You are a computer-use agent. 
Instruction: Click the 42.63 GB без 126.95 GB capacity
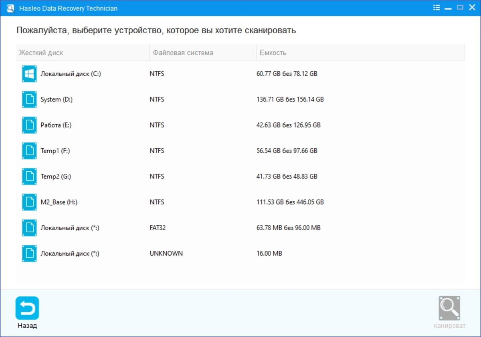(289, 125)
